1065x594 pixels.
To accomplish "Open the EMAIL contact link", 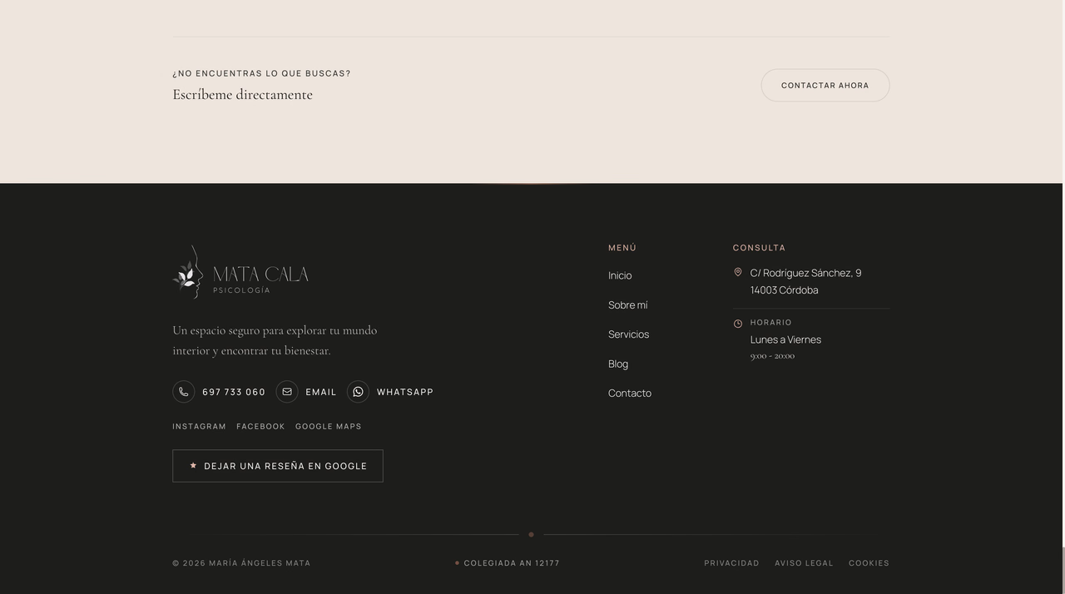I will (x=321, y=392).
